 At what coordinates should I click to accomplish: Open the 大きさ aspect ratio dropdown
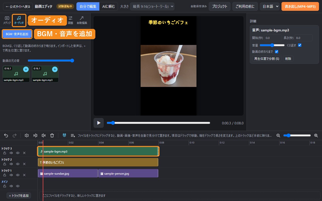click(152, 7)
